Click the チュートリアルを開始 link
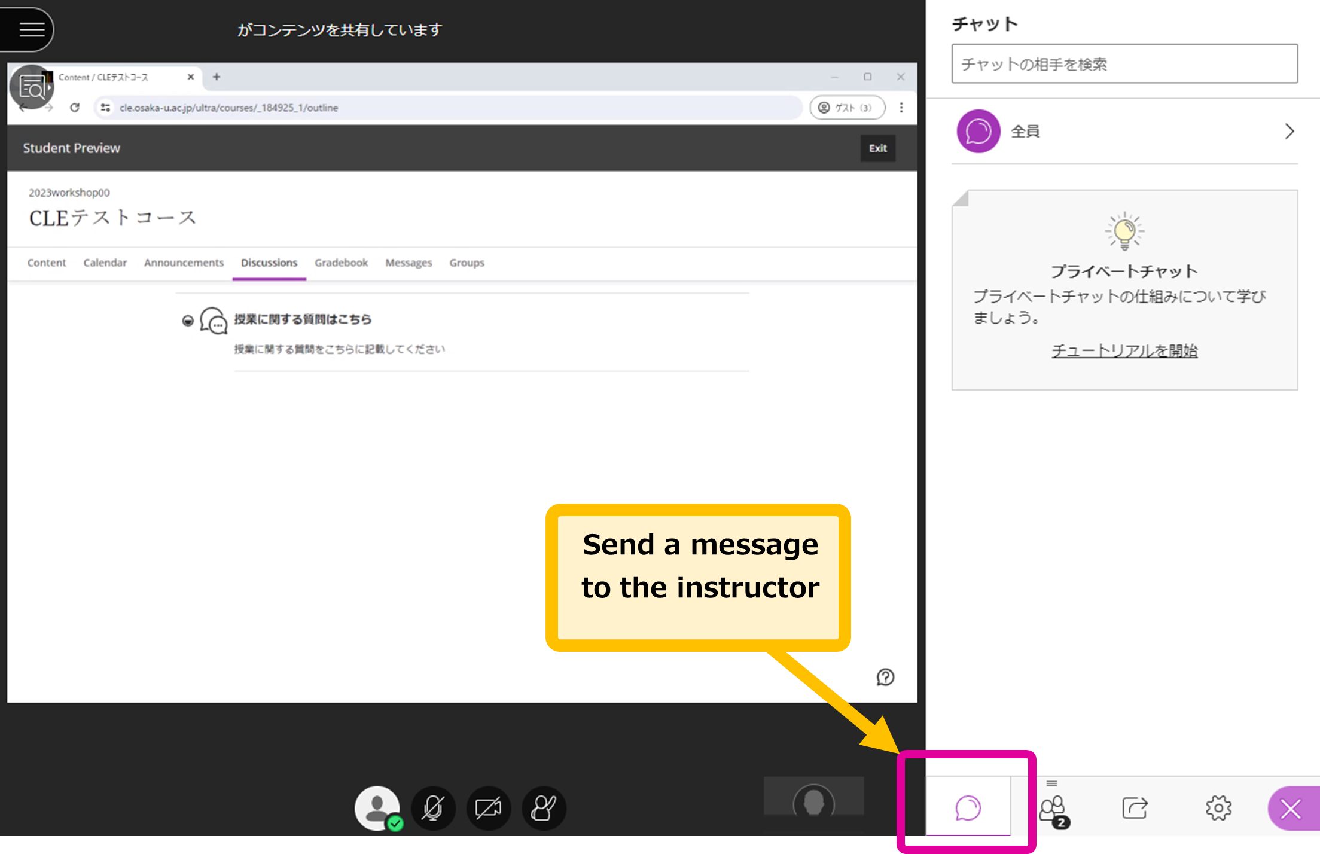This screenshot has width=1320, height=854. click(1124, 350)
